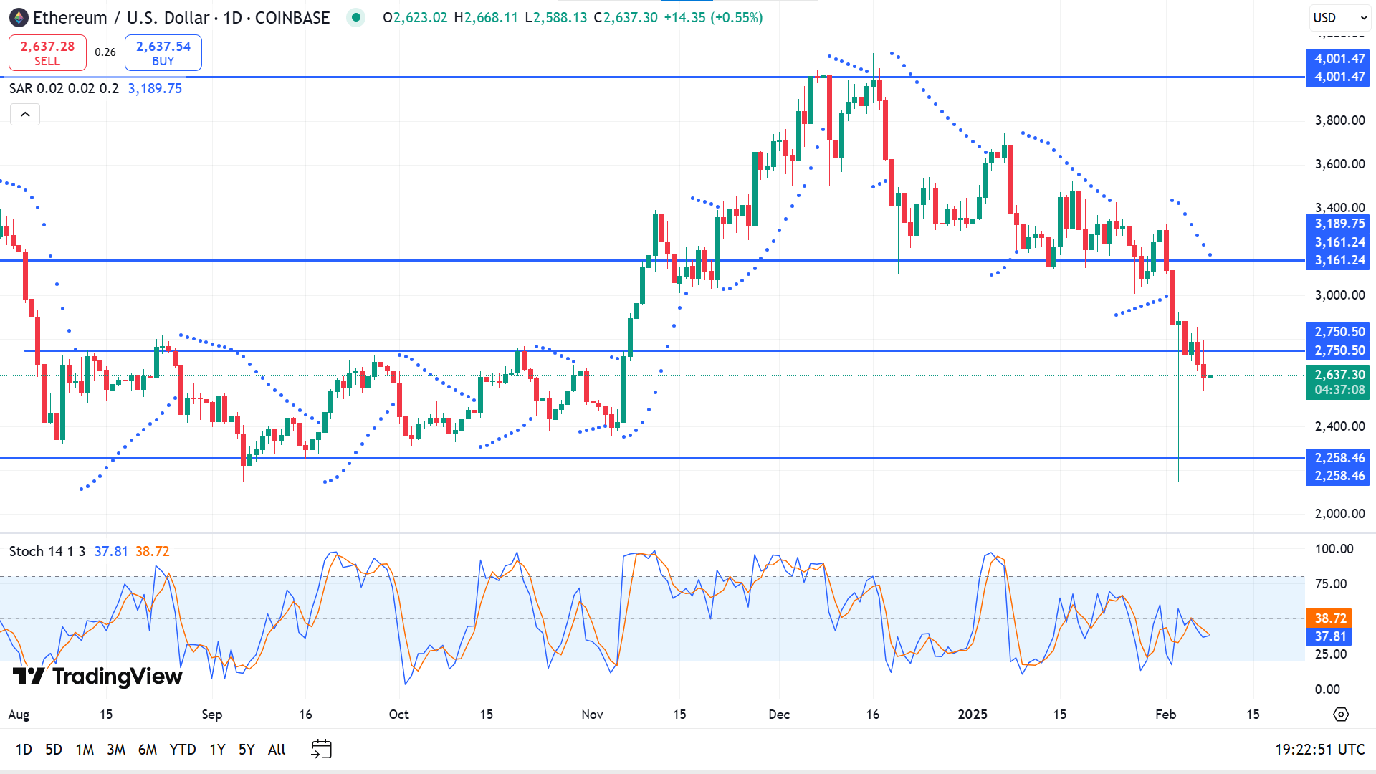Viewport: 1376px width, 774px height.
Task: Click the Oct label on time axis
Action: (x=399, y=715)
